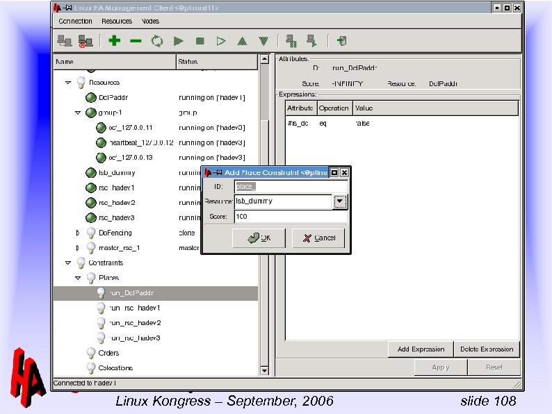The width and height of the screenshot is (552, 414).
Task: Collapse the Resources tree node
Action: [x=68, y=83]
